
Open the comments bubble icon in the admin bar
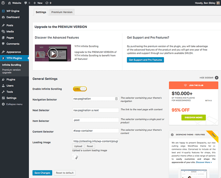tap(26, 3)
